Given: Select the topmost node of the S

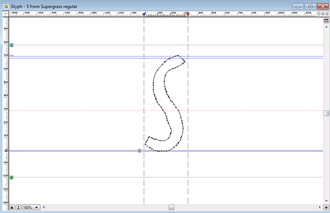Looking at the screenshot, I should point(178,55).
